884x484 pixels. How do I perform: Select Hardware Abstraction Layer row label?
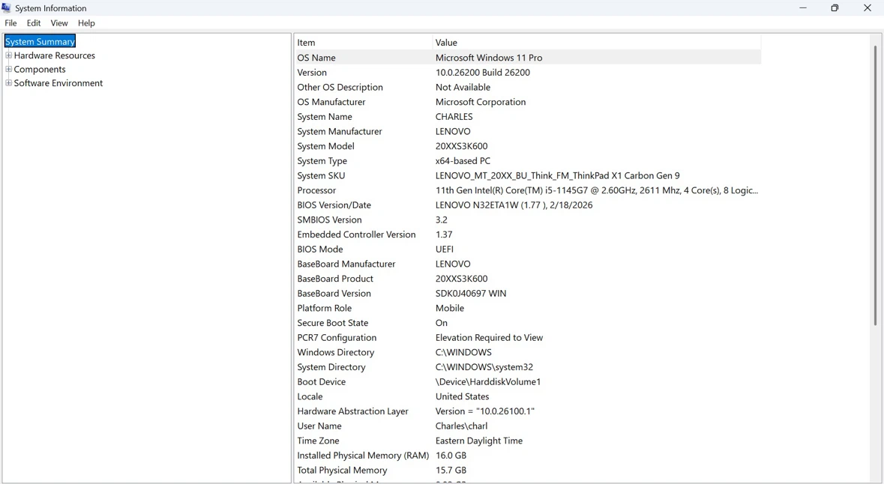click(x=352, y=411)
